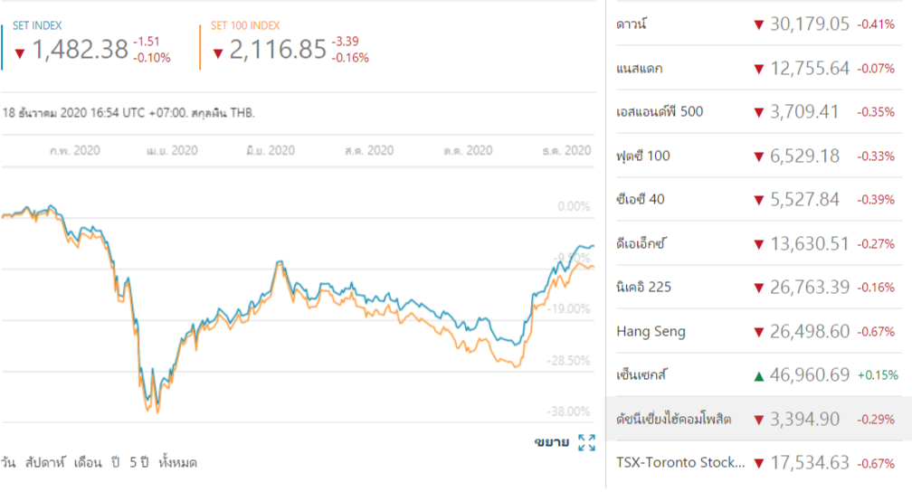Click the green up arrow in เซ็นเซกส์ row
The width and height of the screenshot is (912, 492).
[759, 375]
